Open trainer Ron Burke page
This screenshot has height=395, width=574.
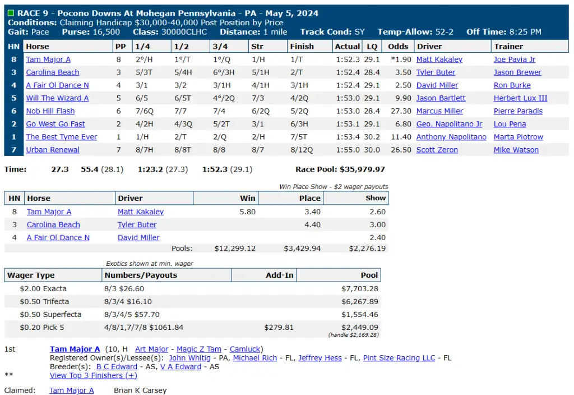click(x=512, y=85)
